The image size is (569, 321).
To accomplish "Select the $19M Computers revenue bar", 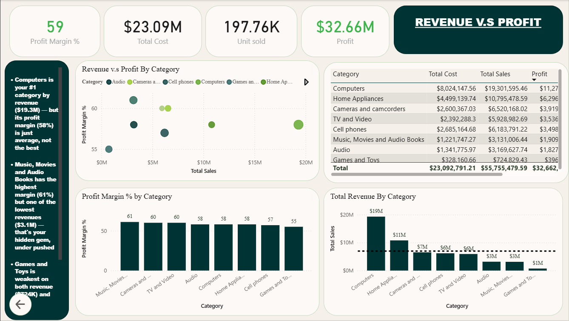I will coord(376,244).
